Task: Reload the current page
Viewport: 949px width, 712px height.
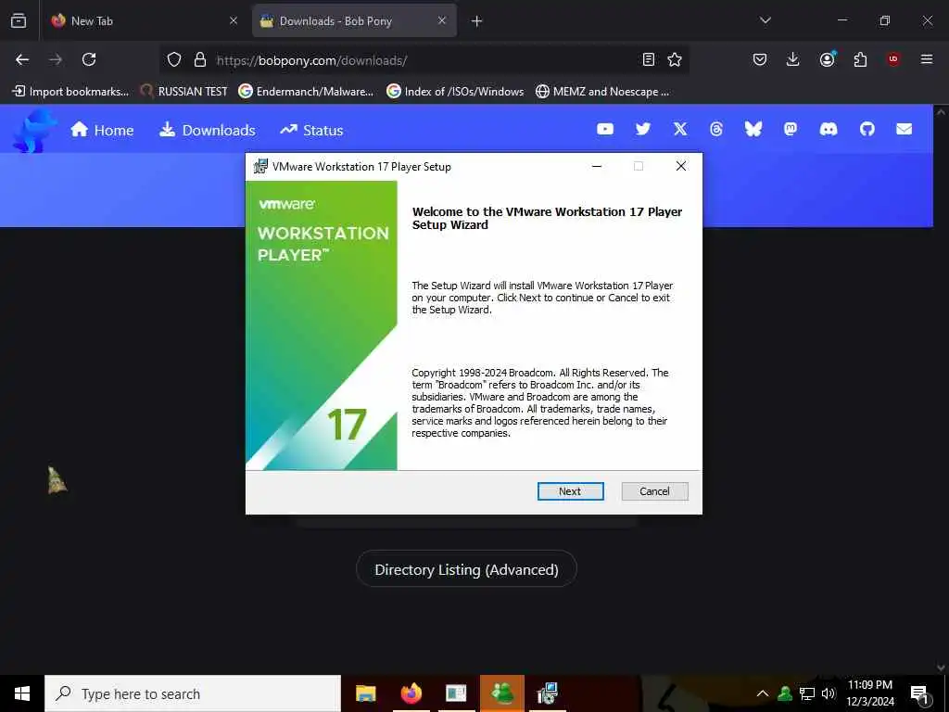Action: click(x=89, y=59)
